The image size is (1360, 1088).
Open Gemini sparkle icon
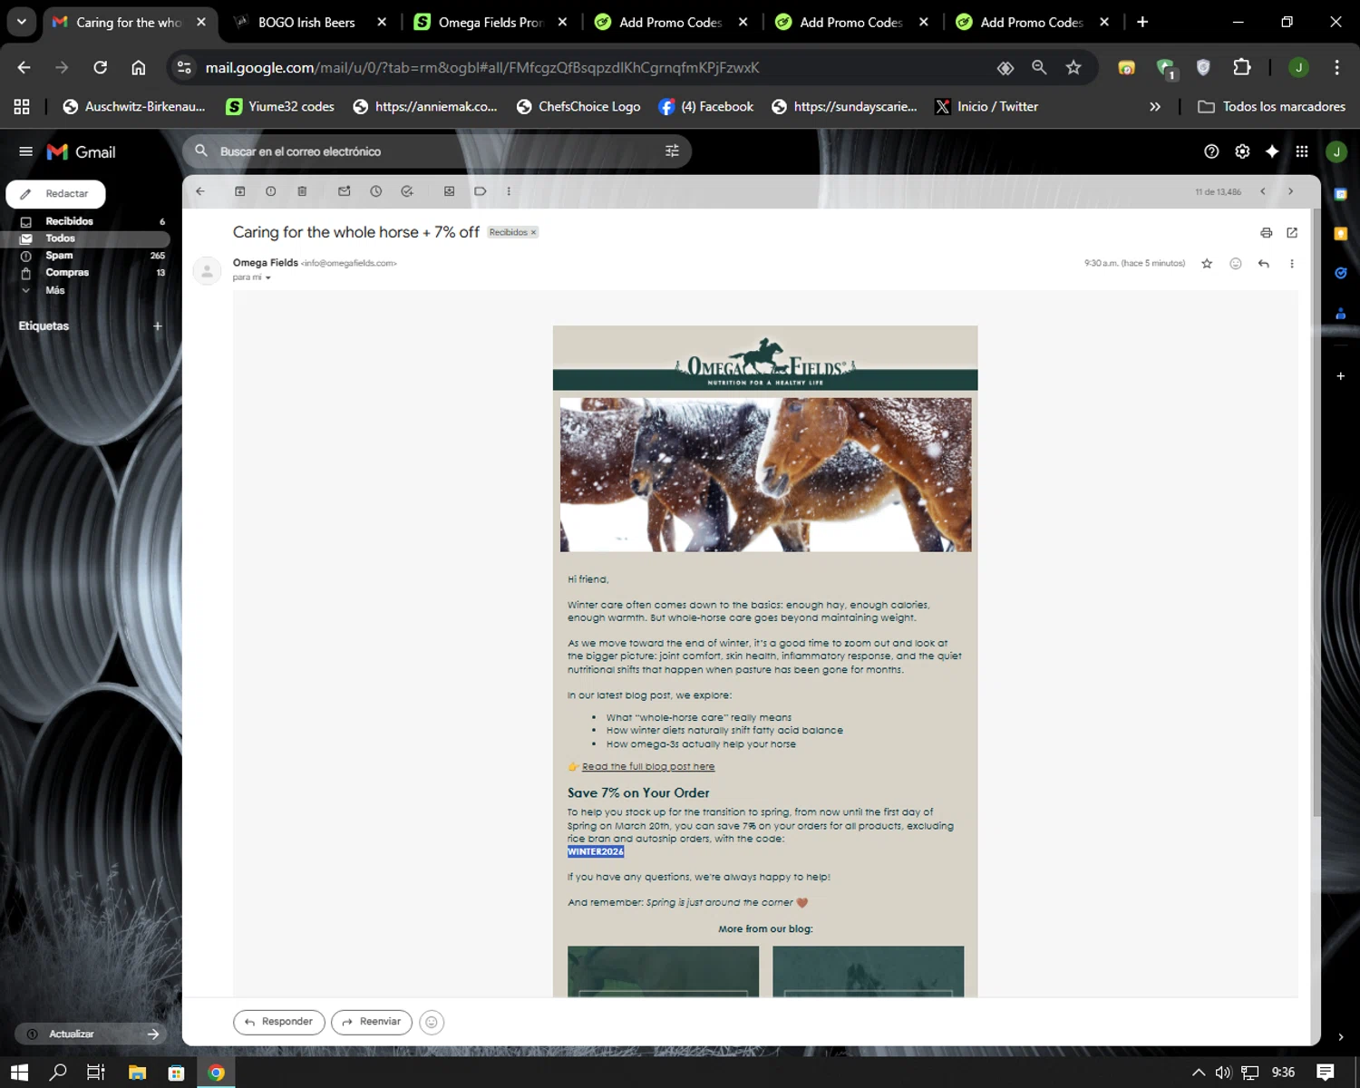click(x=1272, y=151)
